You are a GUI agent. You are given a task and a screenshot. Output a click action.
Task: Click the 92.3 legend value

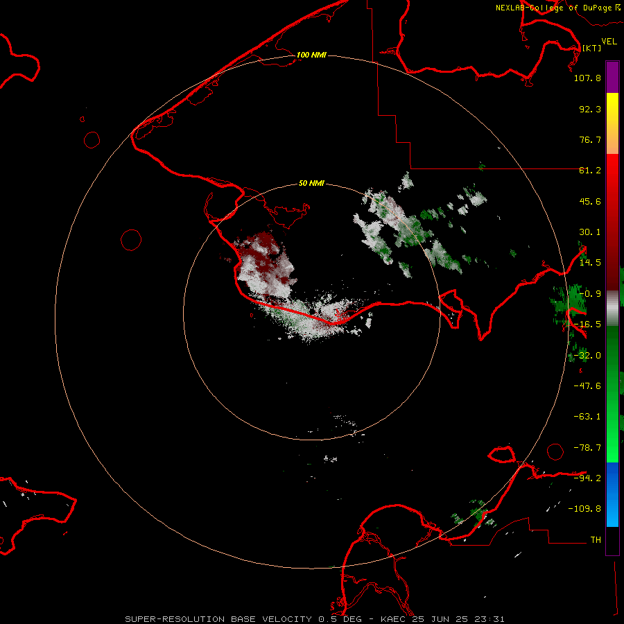point(590,109)
